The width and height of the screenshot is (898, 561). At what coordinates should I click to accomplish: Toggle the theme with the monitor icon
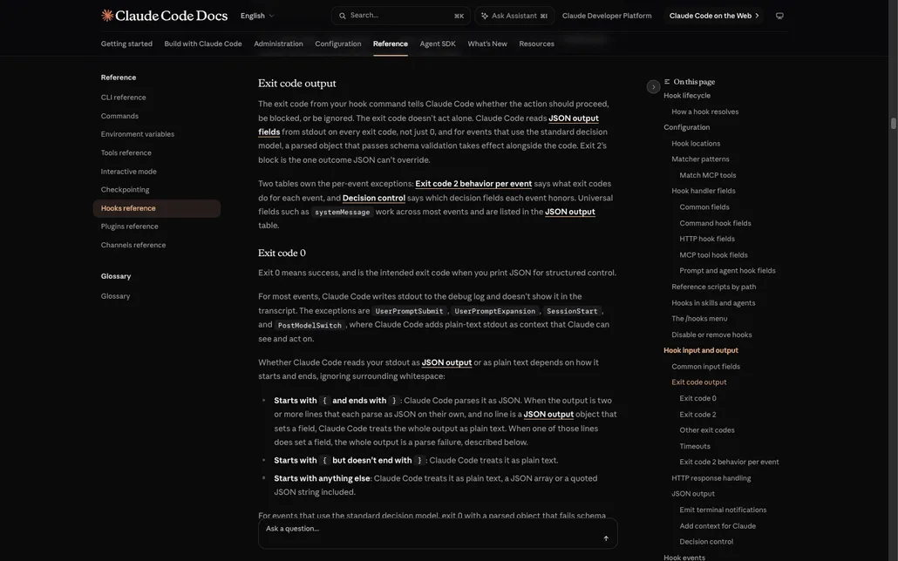pos(779,16)
